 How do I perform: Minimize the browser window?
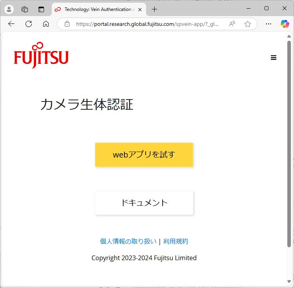click(248, 8)
